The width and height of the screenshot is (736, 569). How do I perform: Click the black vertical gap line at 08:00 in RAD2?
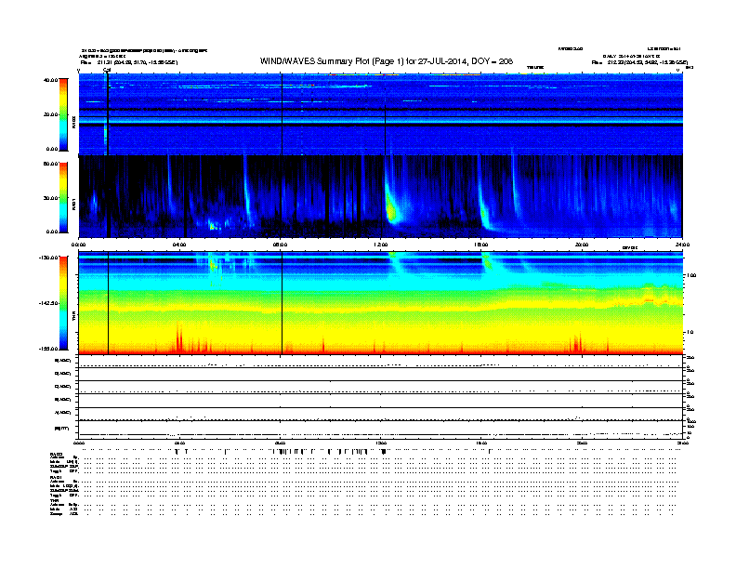pos(282,114)
